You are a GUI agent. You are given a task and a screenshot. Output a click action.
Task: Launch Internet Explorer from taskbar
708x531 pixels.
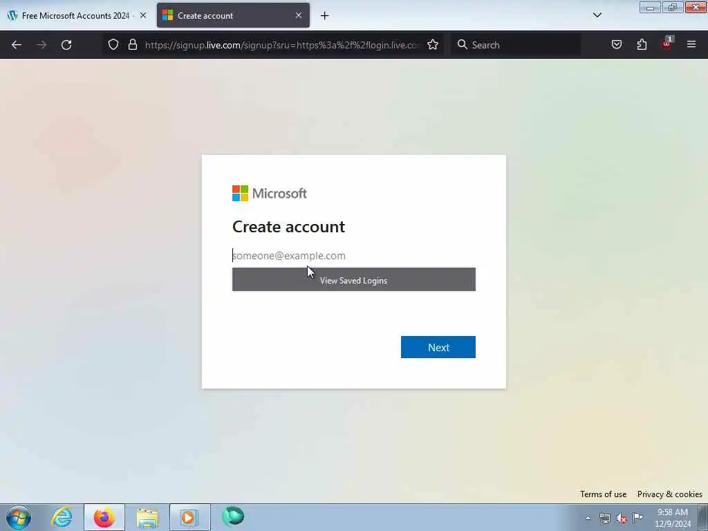62,517
